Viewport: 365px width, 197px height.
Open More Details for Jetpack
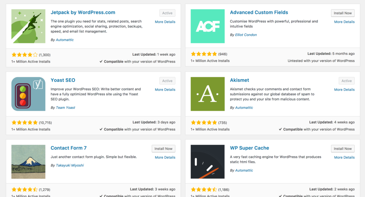tap(165, 22)
